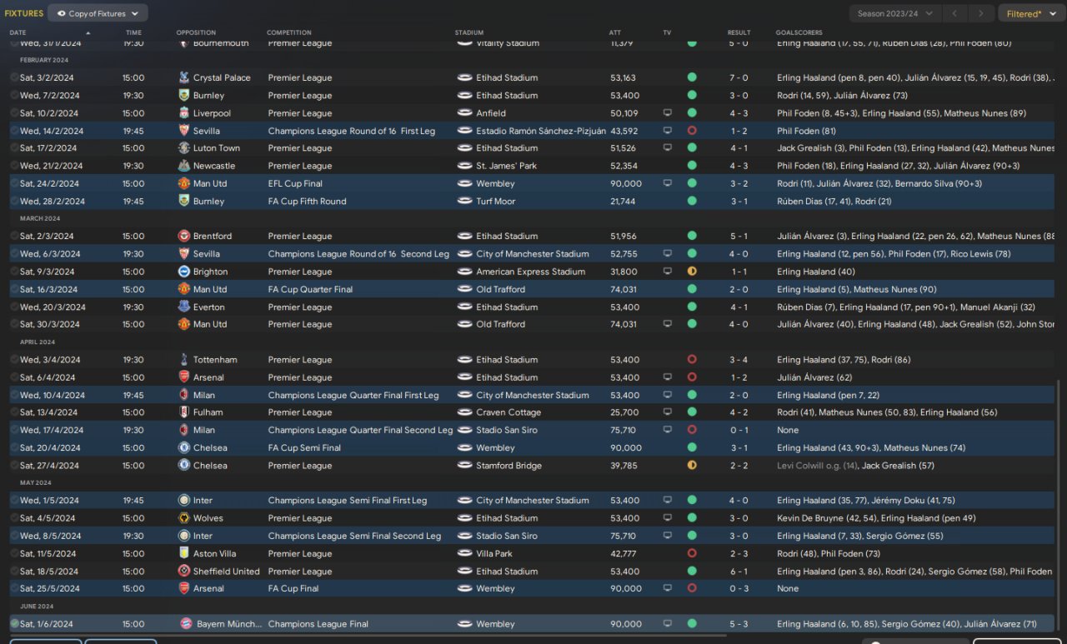This screenshot has width=1067, height=644.
Task: Click the TV icon on the Brighton fixture
Action: coord(667,272)
